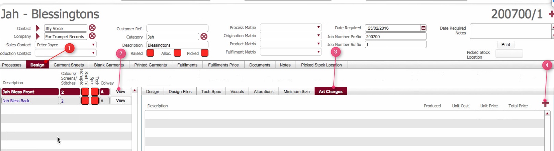The height and width of the screenshot is (151, 554).
Task: Toggle the Raised red indicator
Action: [x=150, y=53]
